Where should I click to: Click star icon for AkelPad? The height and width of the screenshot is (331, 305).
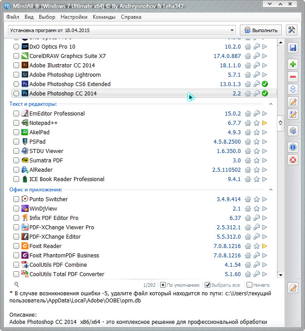(x=256, y=132)
